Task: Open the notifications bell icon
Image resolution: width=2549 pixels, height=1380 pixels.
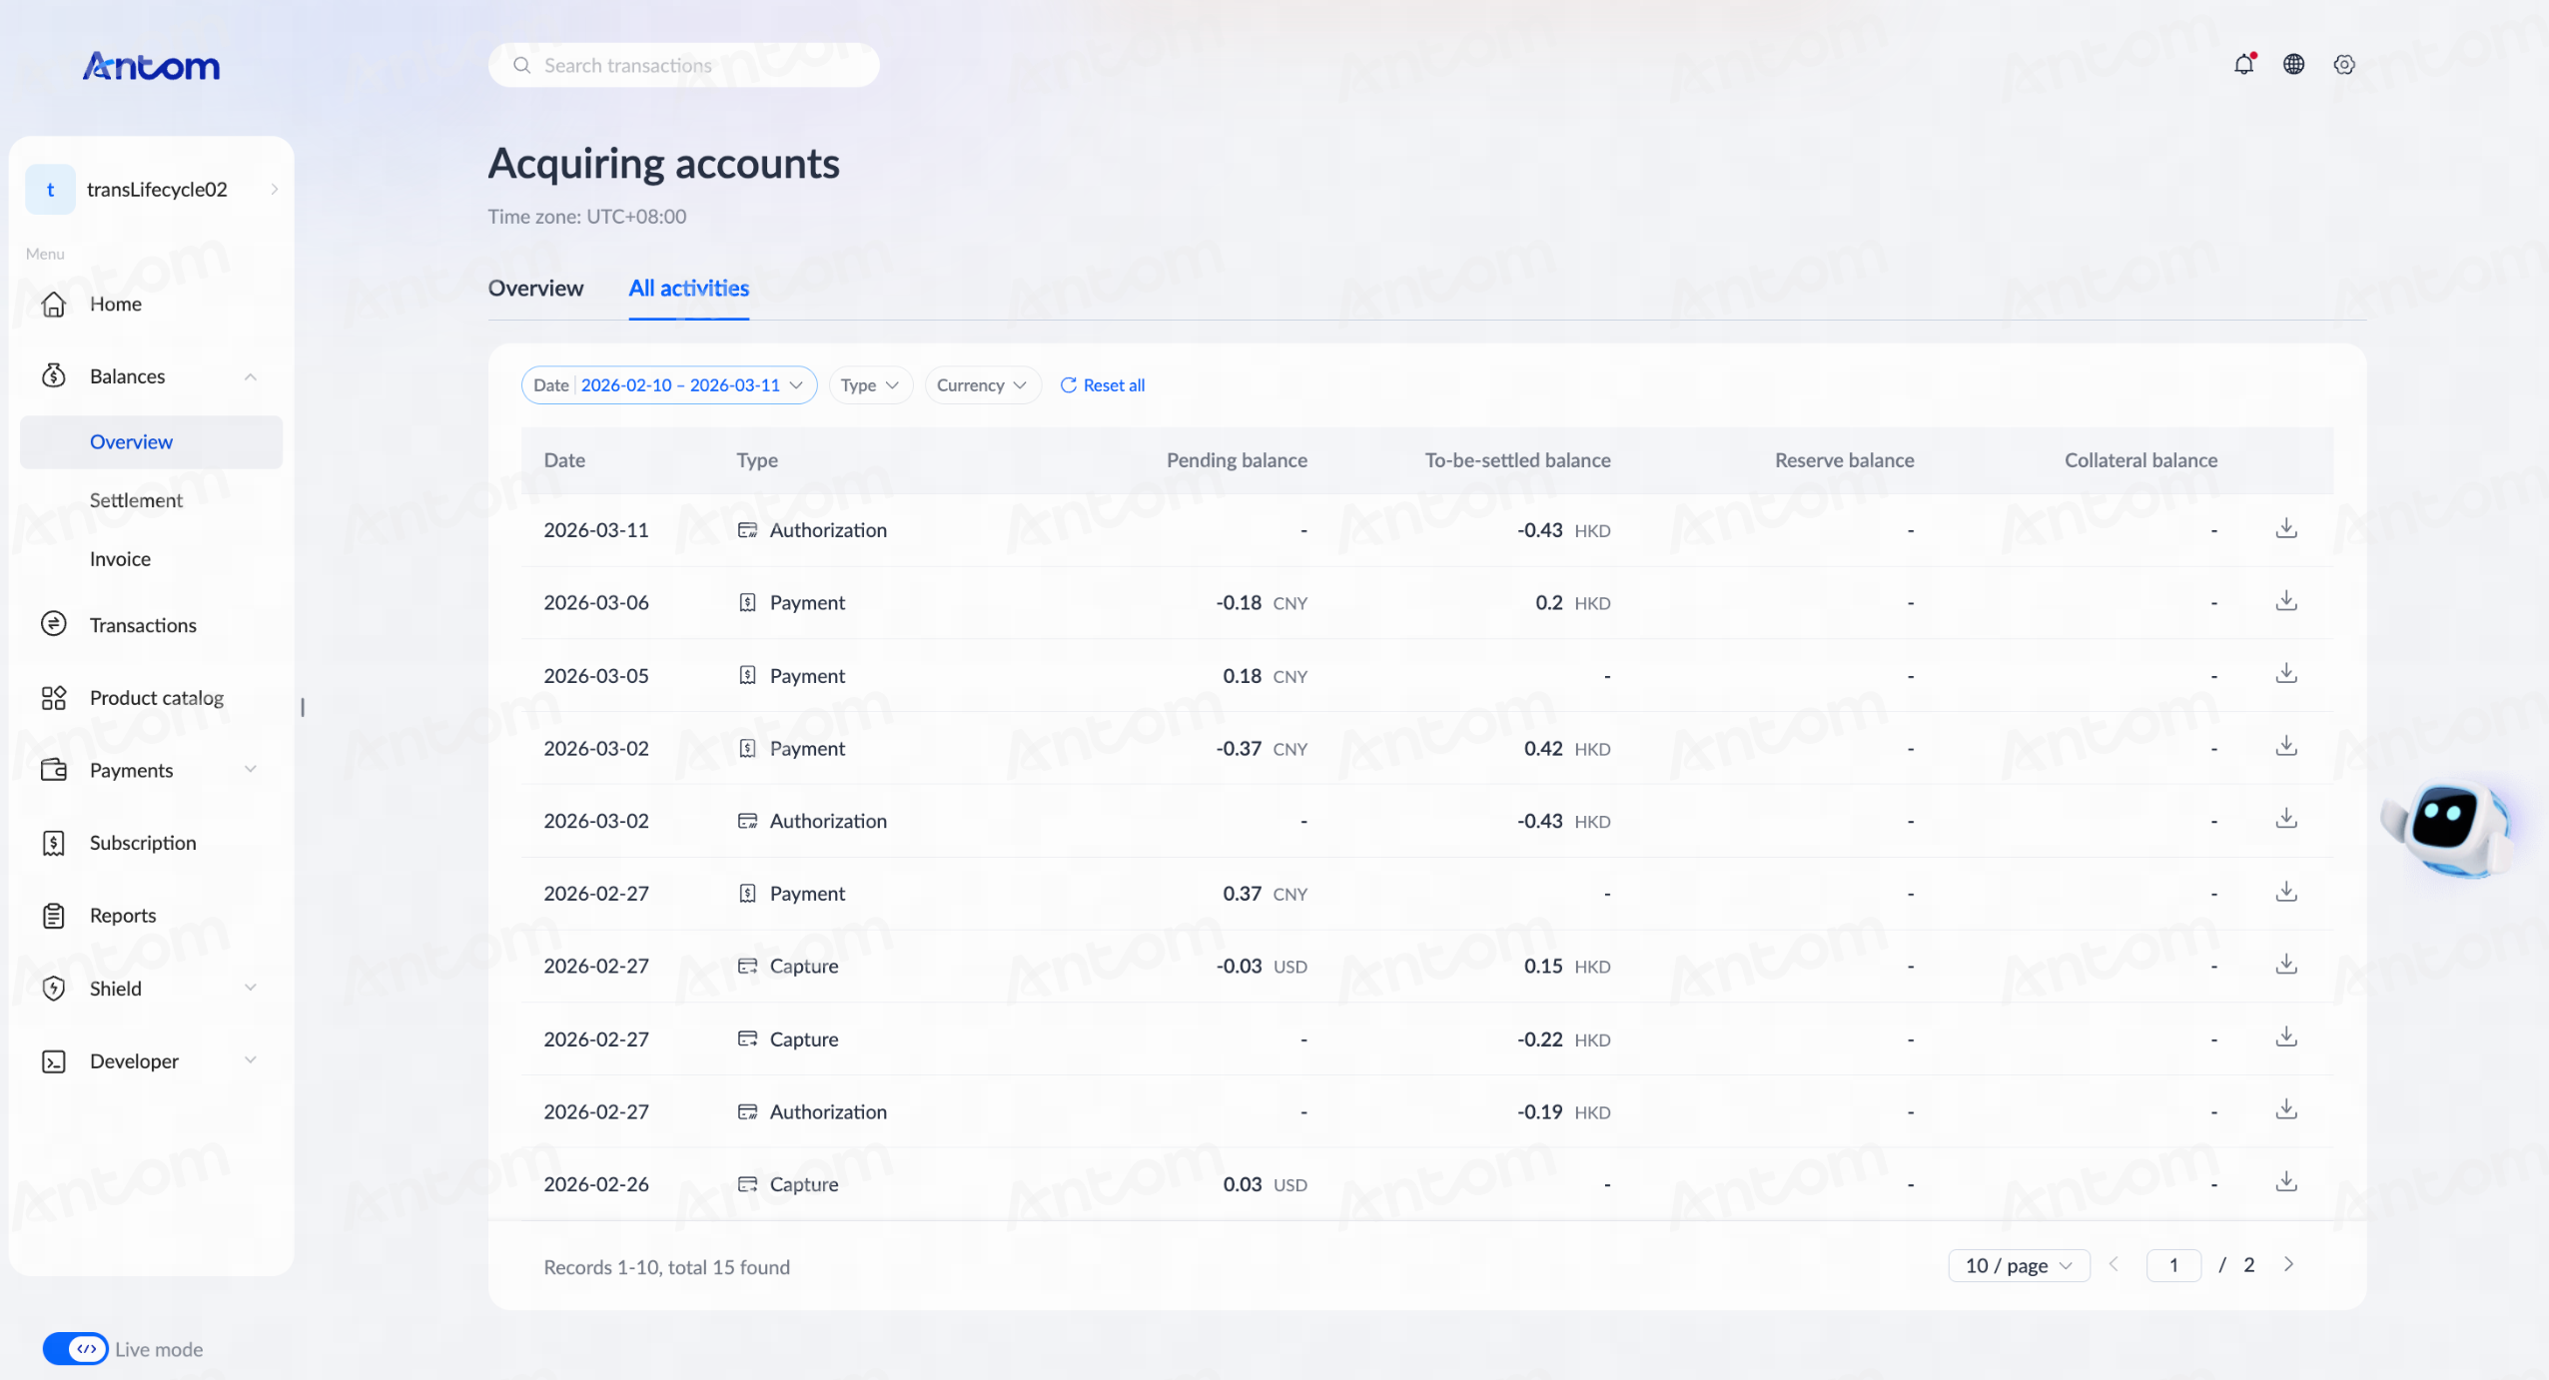Action: click(2244, 64)
